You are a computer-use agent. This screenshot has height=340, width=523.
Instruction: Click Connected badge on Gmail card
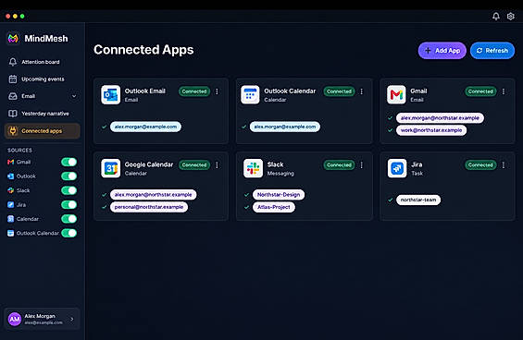coord(480,91)
